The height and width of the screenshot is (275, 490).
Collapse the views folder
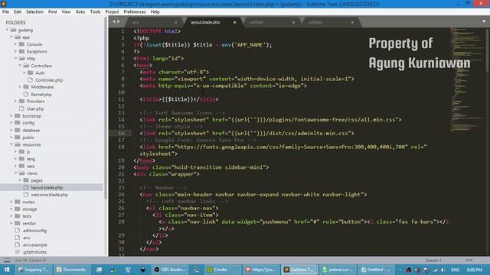pos(15,173)
